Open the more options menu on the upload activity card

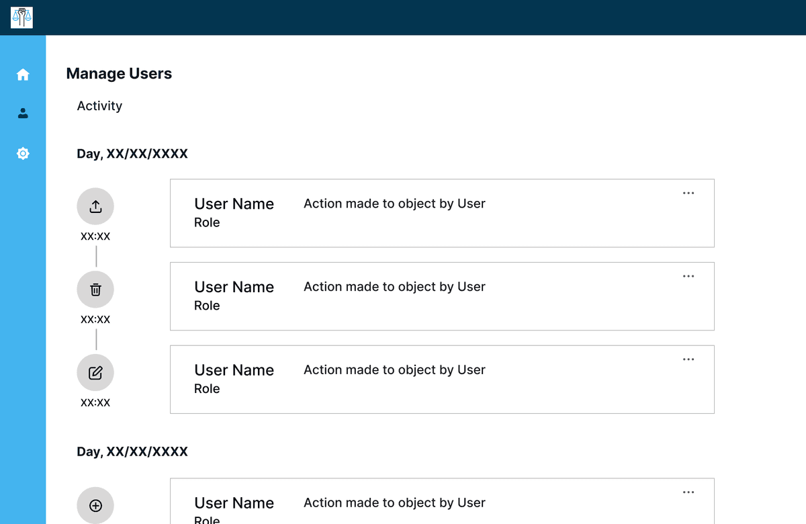(x=688, y=193)
